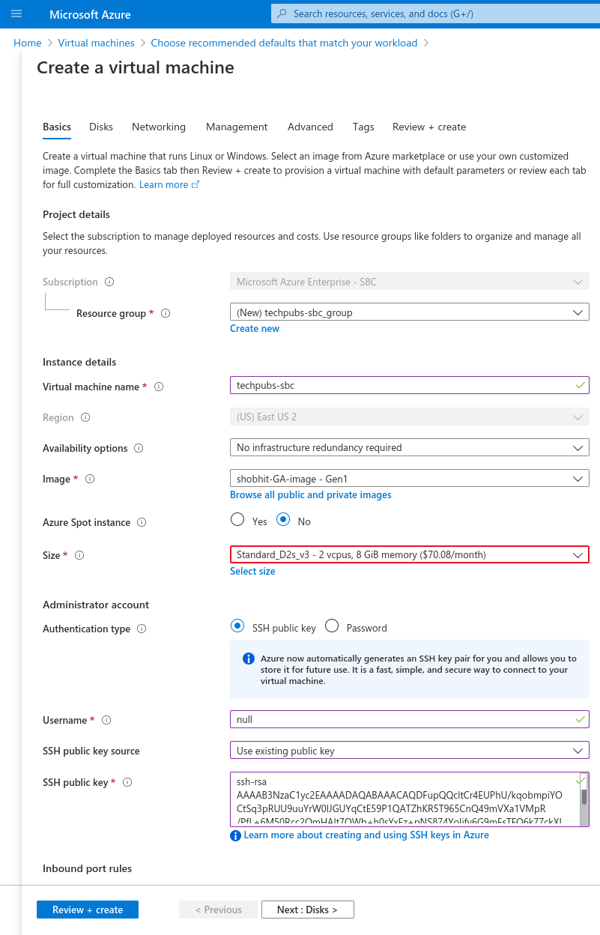The width and height of the screenshot is (600, 935).
Task: Switch to the Networking tab
Action: pos(159,127)
